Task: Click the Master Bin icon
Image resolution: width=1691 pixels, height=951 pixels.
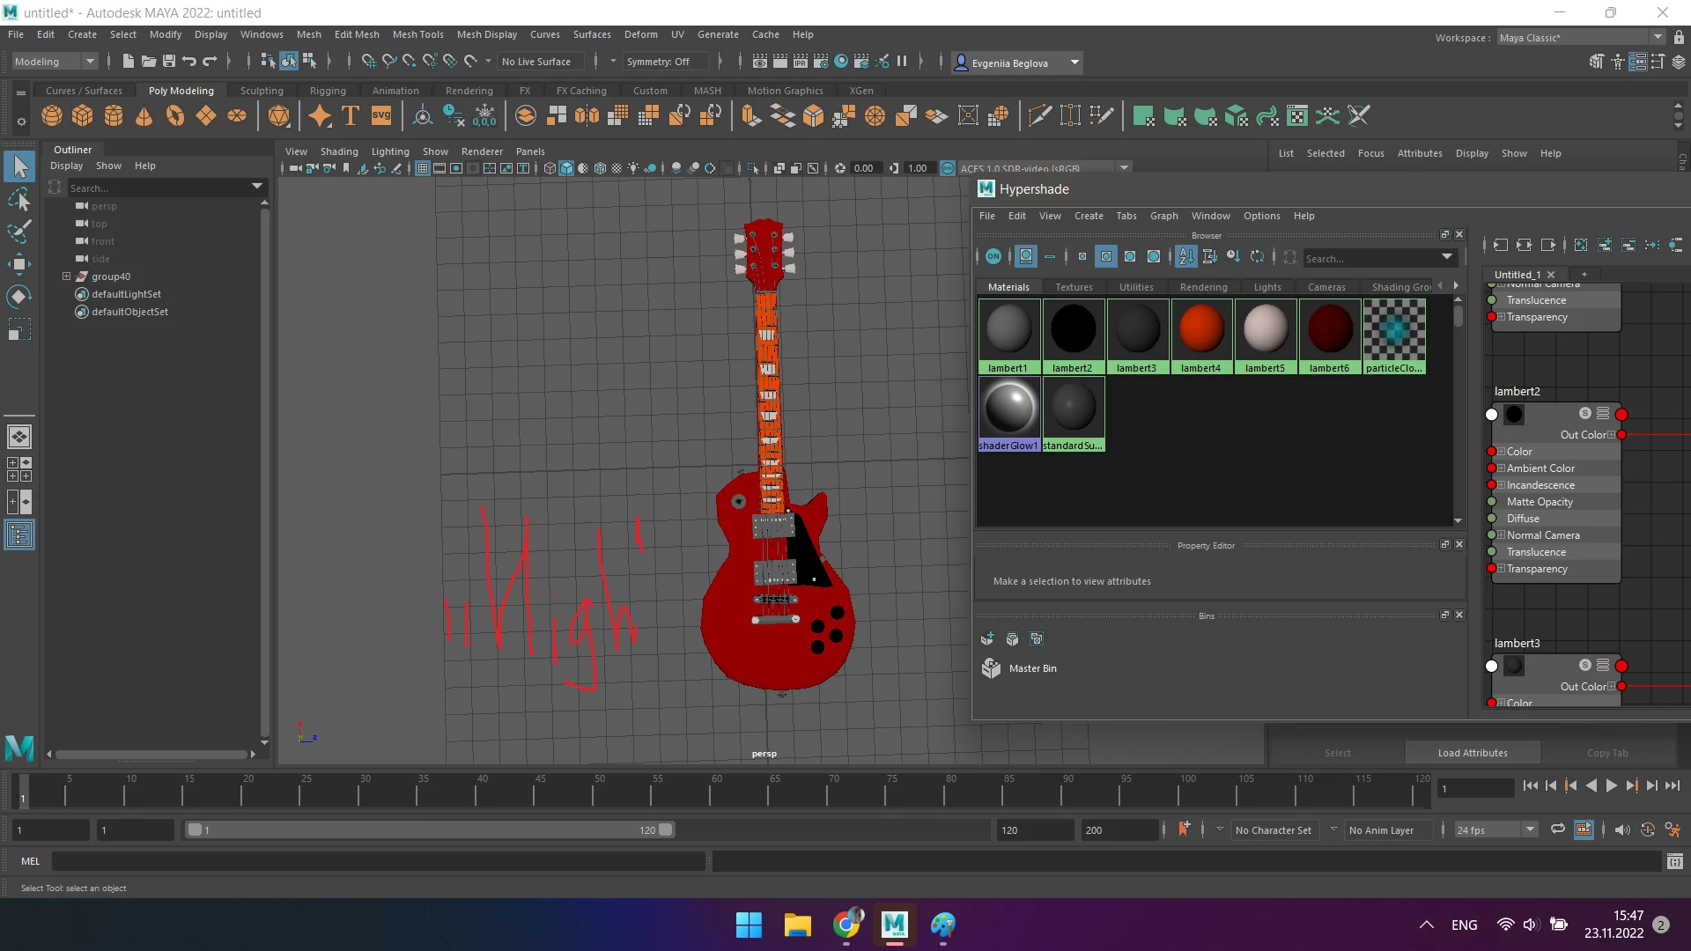Action: tap(991, 668)
